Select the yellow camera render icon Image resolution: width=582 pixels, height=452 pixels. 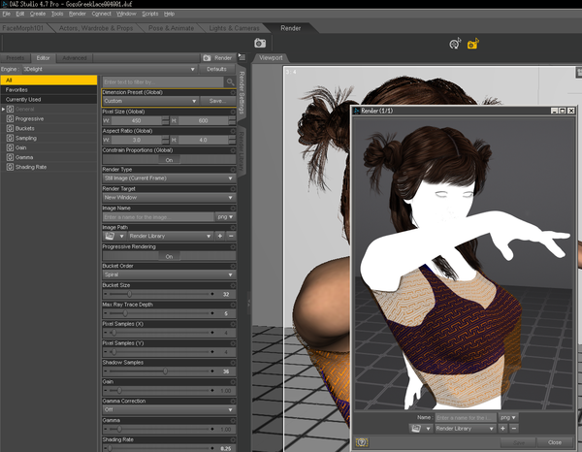(x=473, y=44)
